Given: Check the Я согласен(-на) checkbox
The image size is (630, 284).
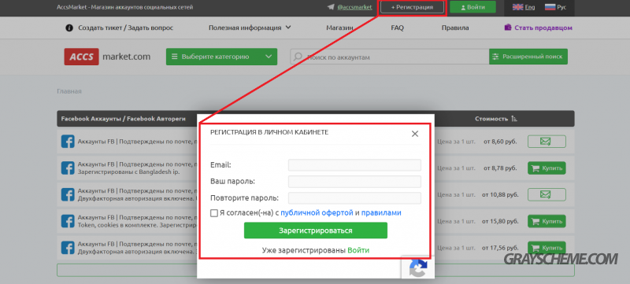Looking at the screenshot, I should click(x=214, y=213).
